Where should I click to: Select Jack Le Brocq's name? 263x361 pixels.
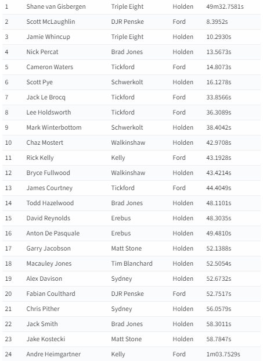click(x=46, y=98)
